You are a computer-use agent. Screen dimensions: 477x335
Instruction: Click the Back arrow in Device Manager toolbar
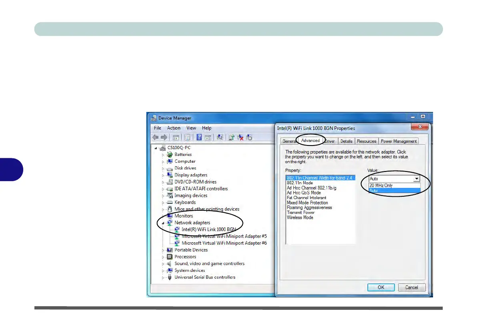(x=155, y=138)
